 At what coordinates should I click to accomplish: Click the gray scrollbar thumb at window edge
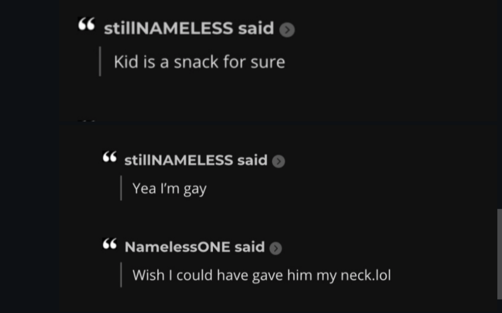499,254
